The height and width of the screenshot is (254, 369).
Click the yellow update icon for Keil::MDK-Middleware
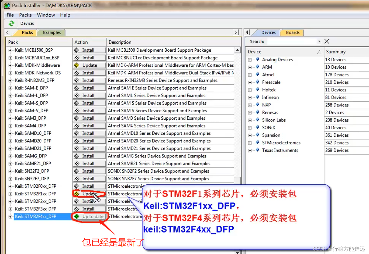[77, 65]
